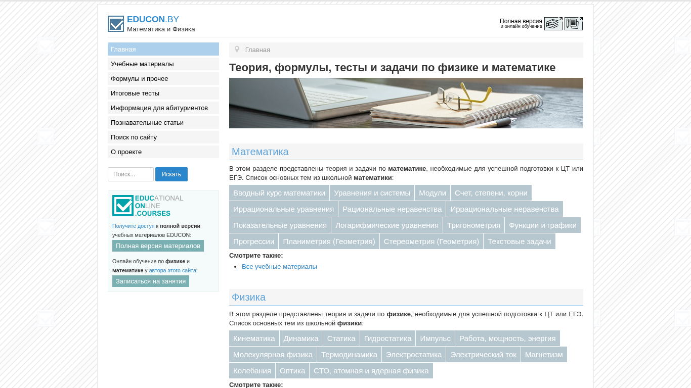
Task: Open the Тригонометрия math topic
Action: click(x=473, y=225)
